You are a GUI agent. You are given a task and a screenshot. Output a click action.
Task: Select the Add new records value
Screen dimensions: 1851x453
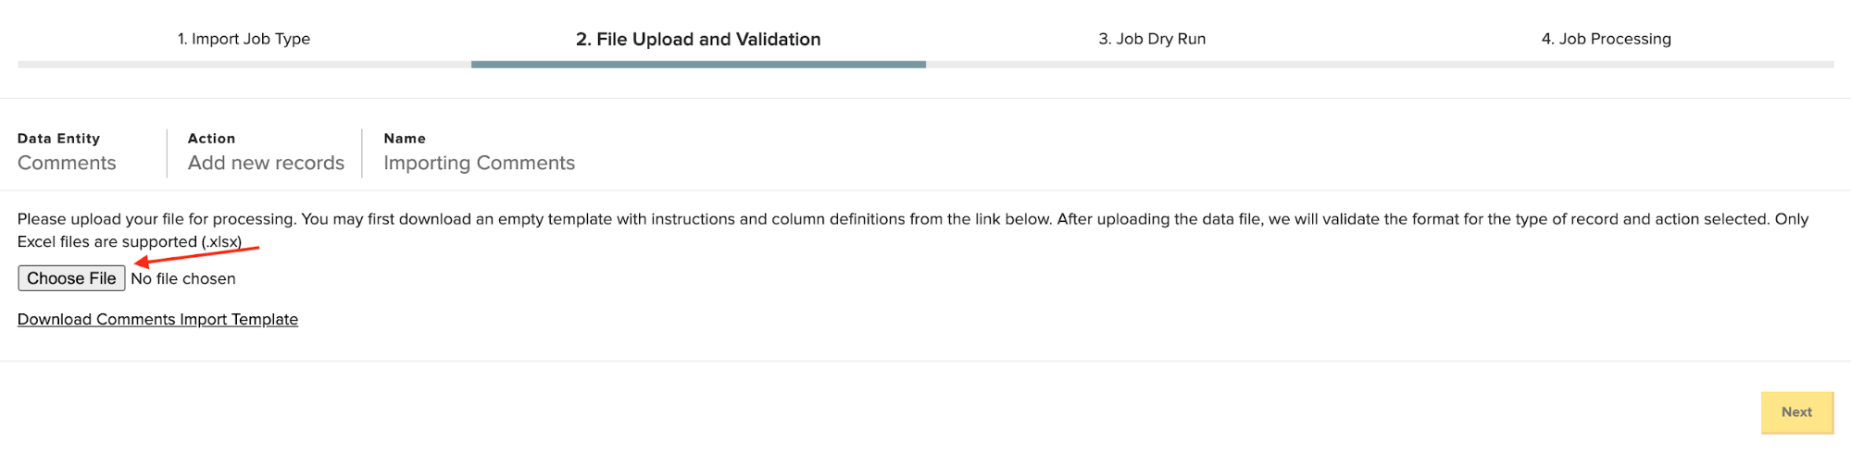pos(266,163)
